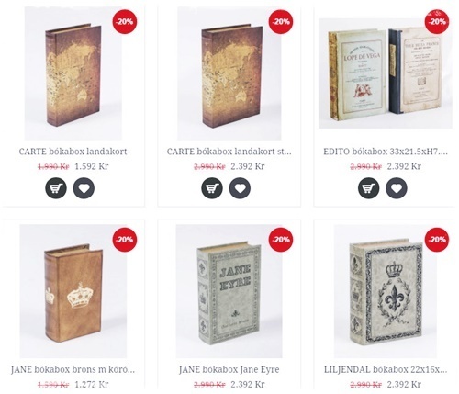Open LILJENDAL bókabox 22x16 product link

pyautogui.click(x=386, y=369)
